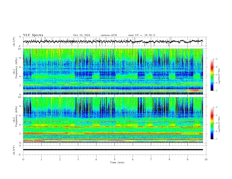This screenshot has height=179, width=232.
Task: Click the flat ch.3 voltage trace
Action: pyautogui.click(x=113, y=150)
